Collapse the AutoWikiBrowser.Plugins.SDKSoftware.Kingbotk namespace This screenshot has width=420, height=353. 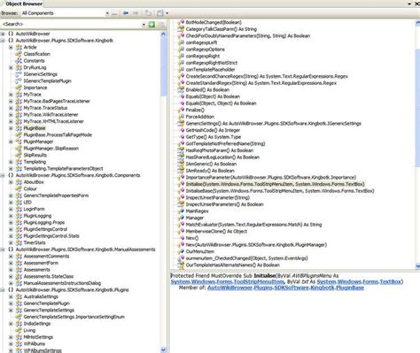click(3, 41)
